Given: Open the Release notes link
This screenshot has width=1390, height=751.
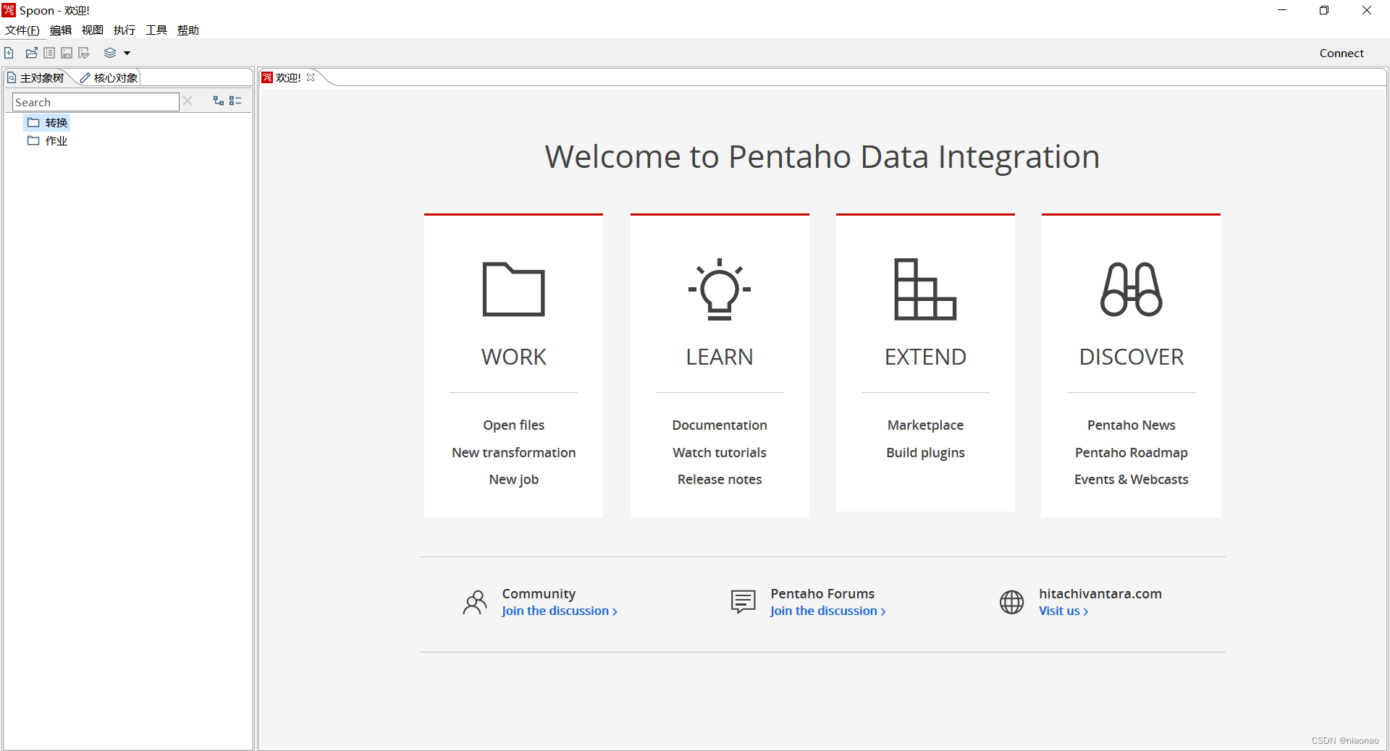Looking at the screenshot, I should click(x=720, y=480).
